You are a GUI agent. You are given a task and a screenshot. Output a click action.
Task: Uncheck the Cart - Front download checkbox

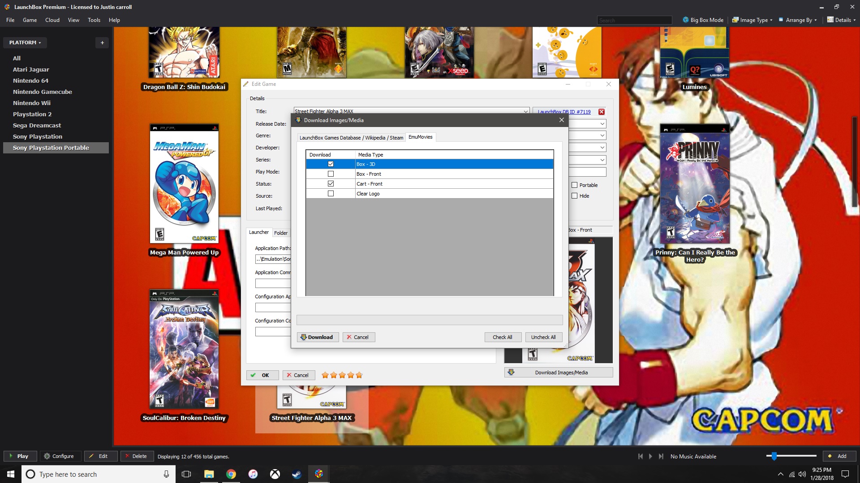331,184
